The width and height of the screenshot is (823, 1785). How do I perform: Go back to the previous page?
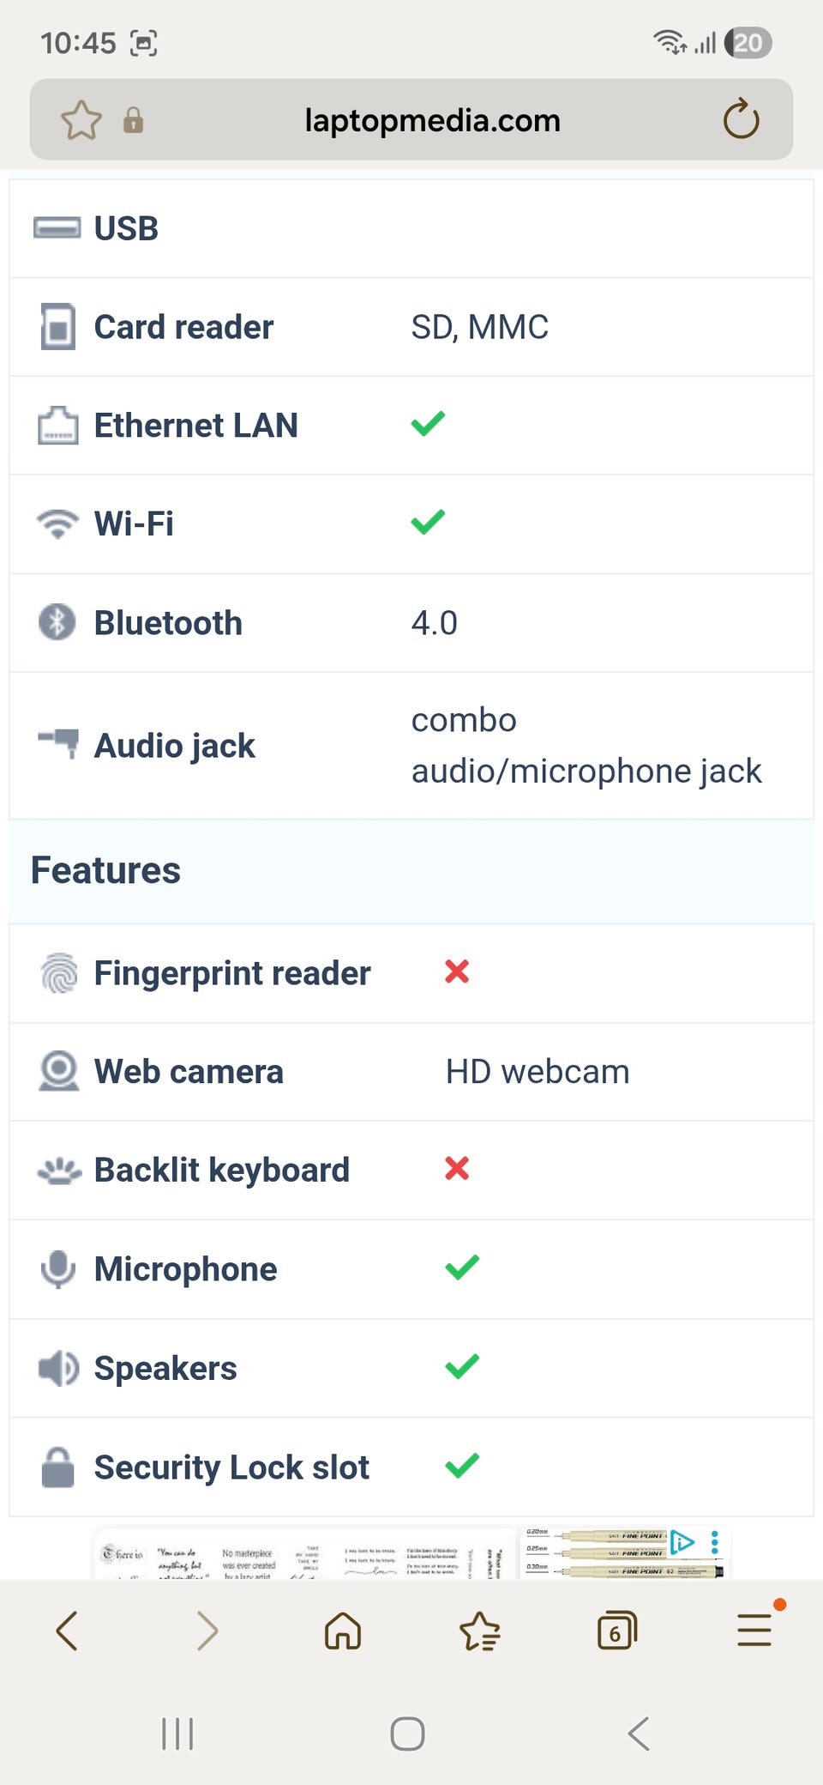pyautogui.click(x=67, y=1630)
